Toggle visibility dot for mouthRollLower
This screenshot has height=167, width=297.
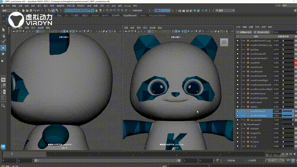coord(238,94)
